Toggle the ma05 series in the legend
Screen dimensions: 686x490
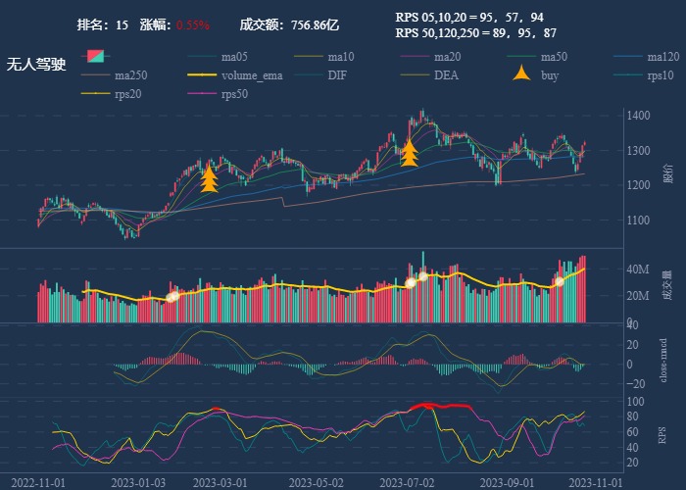click(233, 56)
